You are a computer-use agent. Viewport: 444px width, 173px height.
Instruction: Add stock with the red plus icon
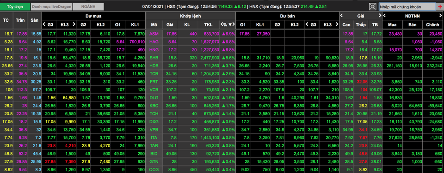[x=439, y=6]
